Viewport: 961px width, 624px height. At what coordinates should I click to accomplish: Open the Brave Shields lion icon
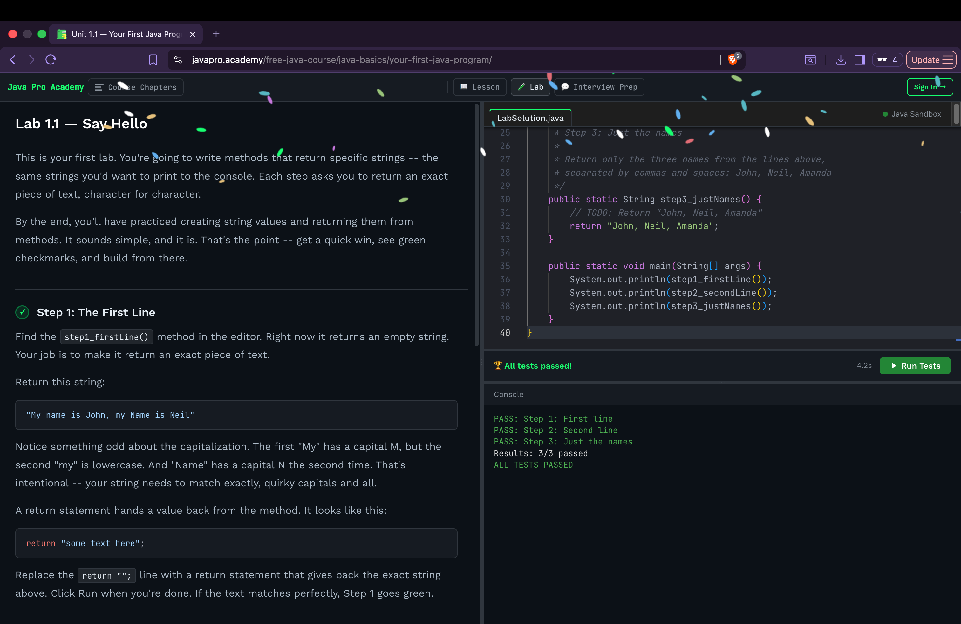733,59
